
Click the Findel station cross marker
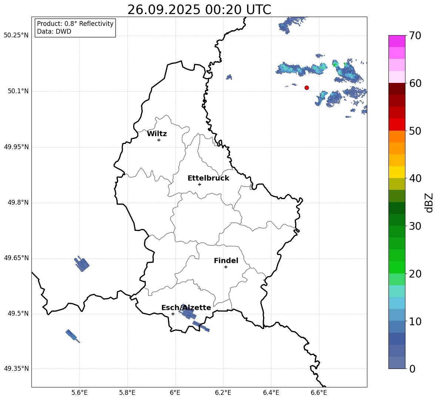tap(226, 267)
